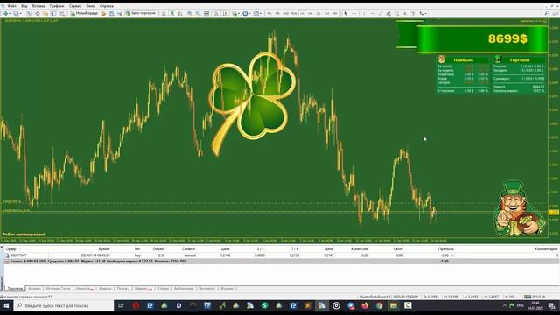The image size is (560, 315).
Task: Toggle the Авто-торговля button
Action: [140, 13]
